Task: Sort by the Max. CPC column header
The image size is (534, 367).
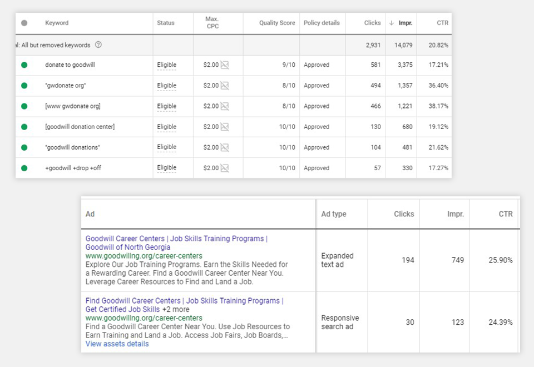Action: [x=212, y=22]
